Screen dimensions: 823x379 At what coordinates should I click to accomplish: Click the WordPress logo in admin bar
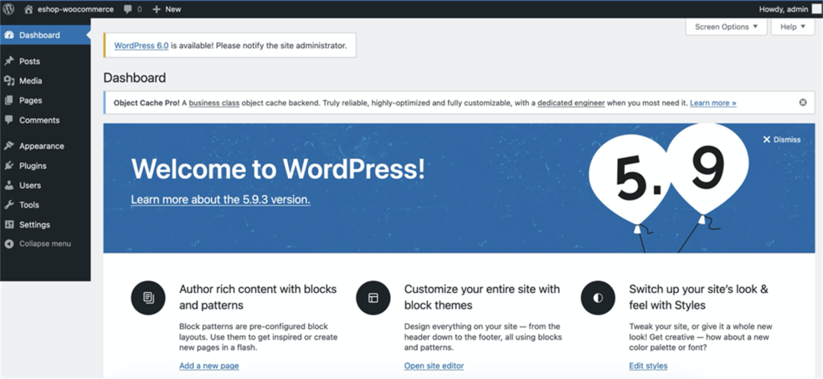[8, 9]
